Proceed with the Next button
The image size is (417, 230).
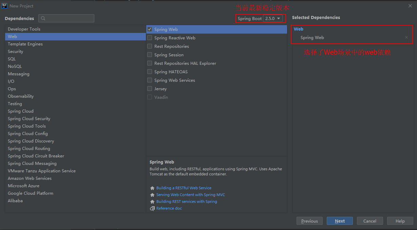coord(340,221)
